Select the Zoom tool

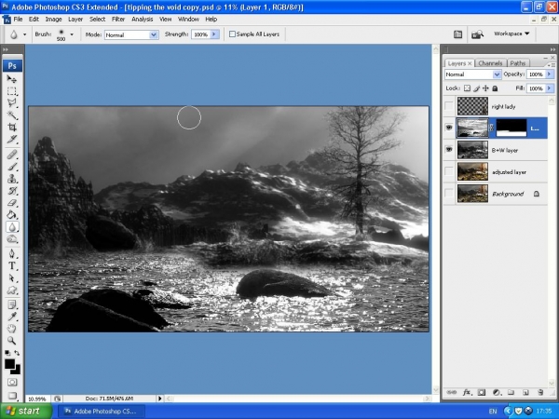click(12, 341)
